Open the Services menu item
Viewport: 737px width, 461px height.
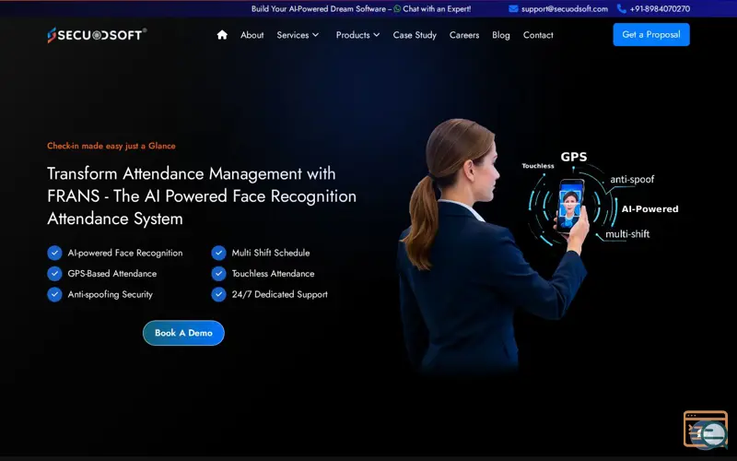point(293,35)
